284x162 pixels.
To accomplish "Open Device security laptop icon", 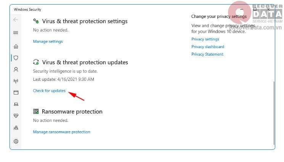I will tap(16, 104).
